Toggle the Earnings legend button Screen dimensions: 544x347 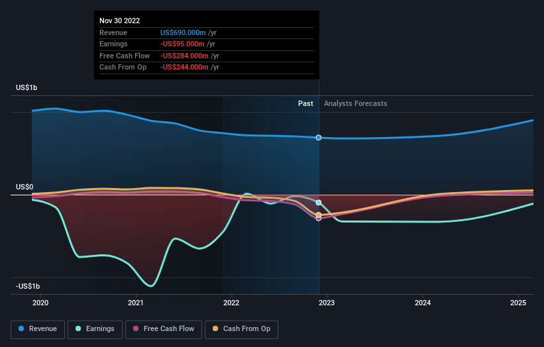point(95,329)
